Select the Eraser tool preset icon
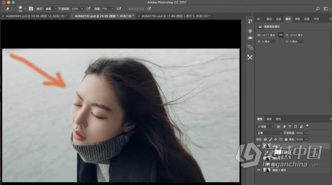The width and height of the screenshot is (332, 185). [x=8, y=9]
